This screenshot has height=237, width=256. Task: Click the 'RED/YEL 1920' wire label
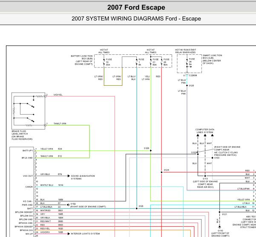tap(52, 229)
